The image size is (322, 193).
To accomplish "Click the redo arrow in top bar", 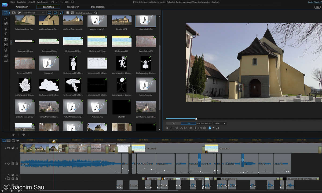I will pos(61,2).
